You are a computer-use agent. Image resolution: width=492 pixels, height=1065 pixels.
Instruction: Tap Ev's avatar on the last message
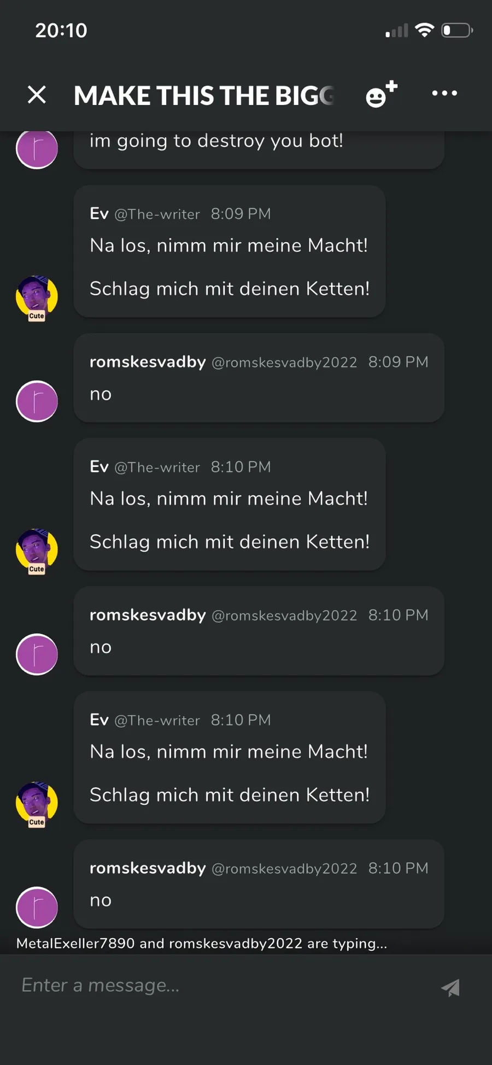pos(37,804)
